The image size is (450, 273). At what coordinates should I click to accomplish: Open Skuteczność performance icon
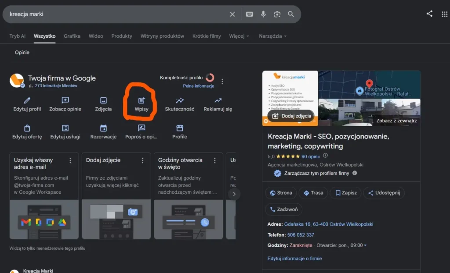(x=180, y=100)
